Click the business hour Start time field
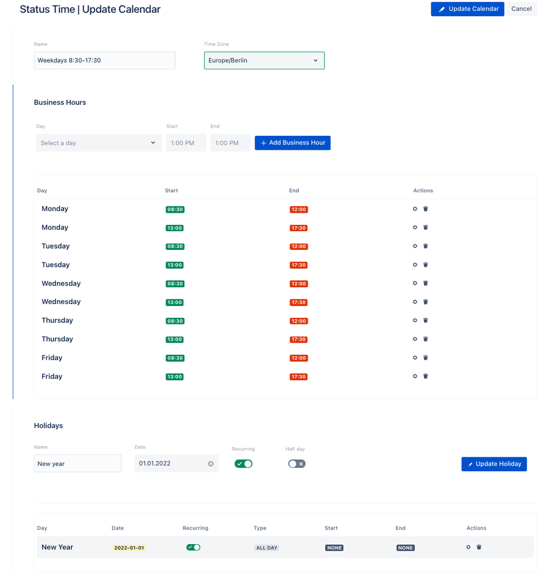Viewport: 553px width, 582px height. (x=186, y=143)
